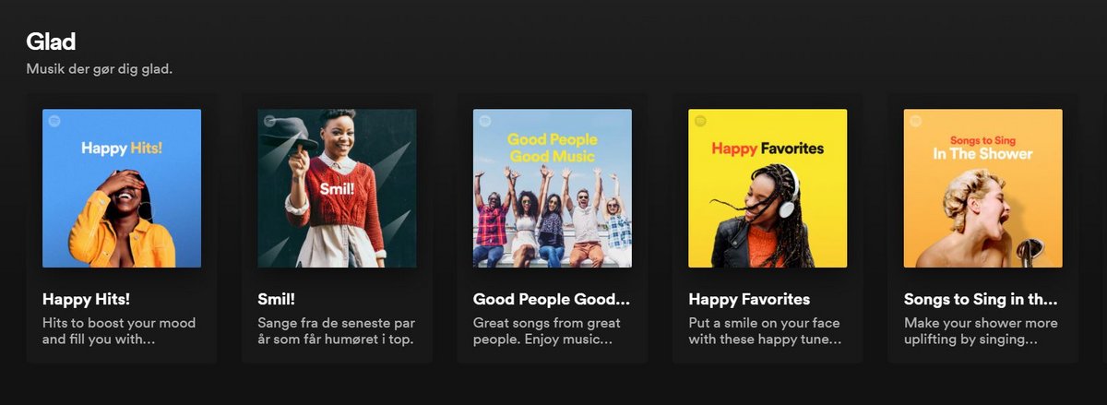
Task: Click the Spotify logo on Smil! cover
Action: [x=269, y=121]
